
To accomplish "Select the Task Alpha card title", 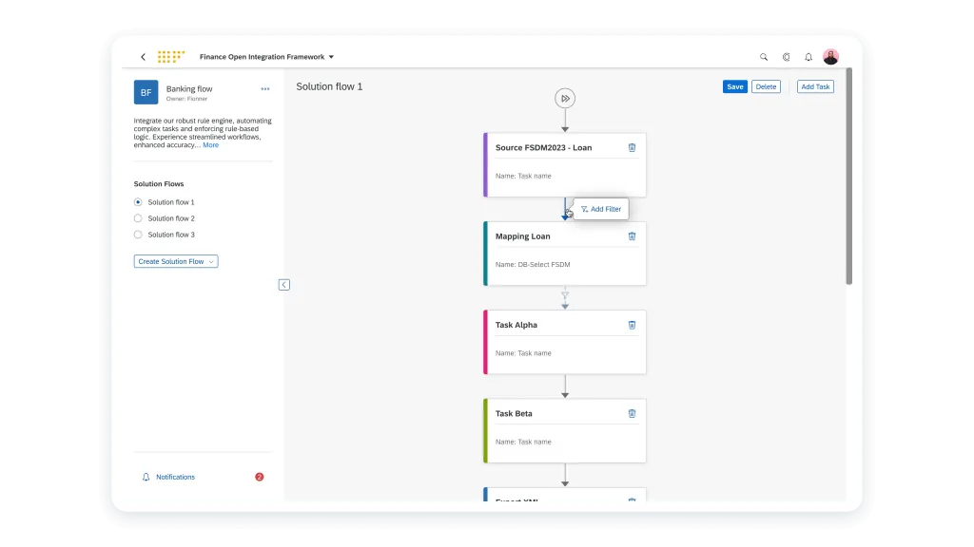I will click(516, 325).
